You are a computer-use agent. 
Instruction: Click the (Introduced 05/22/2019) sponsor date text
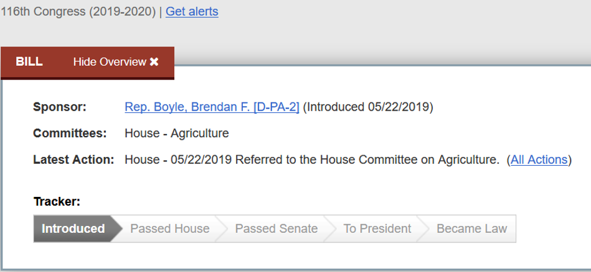[367, 107]
